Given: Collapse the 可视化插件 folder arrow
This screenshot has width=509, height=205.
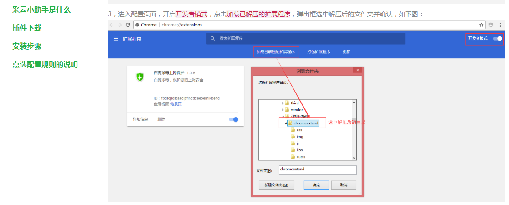Looking at the screenshot, I should point(283,116).
